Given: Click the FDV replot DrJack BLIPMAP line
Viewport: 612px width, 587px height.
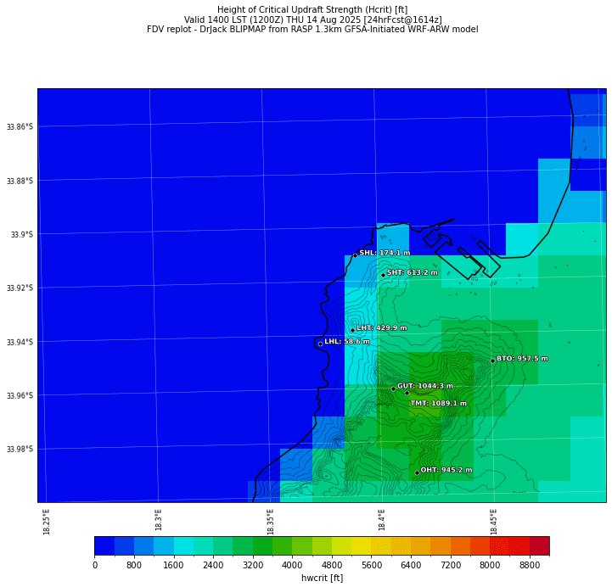Looking at the screenshot, I should 312,29.
